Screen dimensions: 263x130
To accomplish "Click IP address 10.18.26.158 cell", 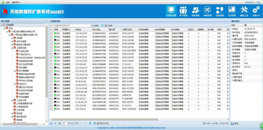I will 81,92.
